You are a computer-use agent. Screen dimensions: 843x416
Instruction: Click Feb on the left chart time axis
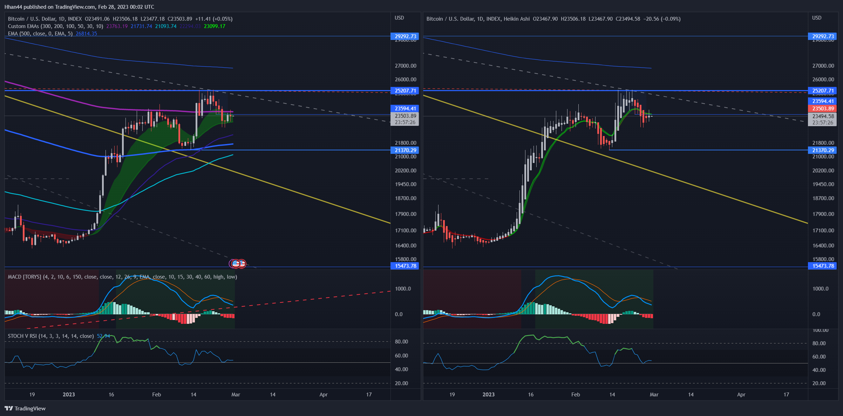click(x=156, y=395)
